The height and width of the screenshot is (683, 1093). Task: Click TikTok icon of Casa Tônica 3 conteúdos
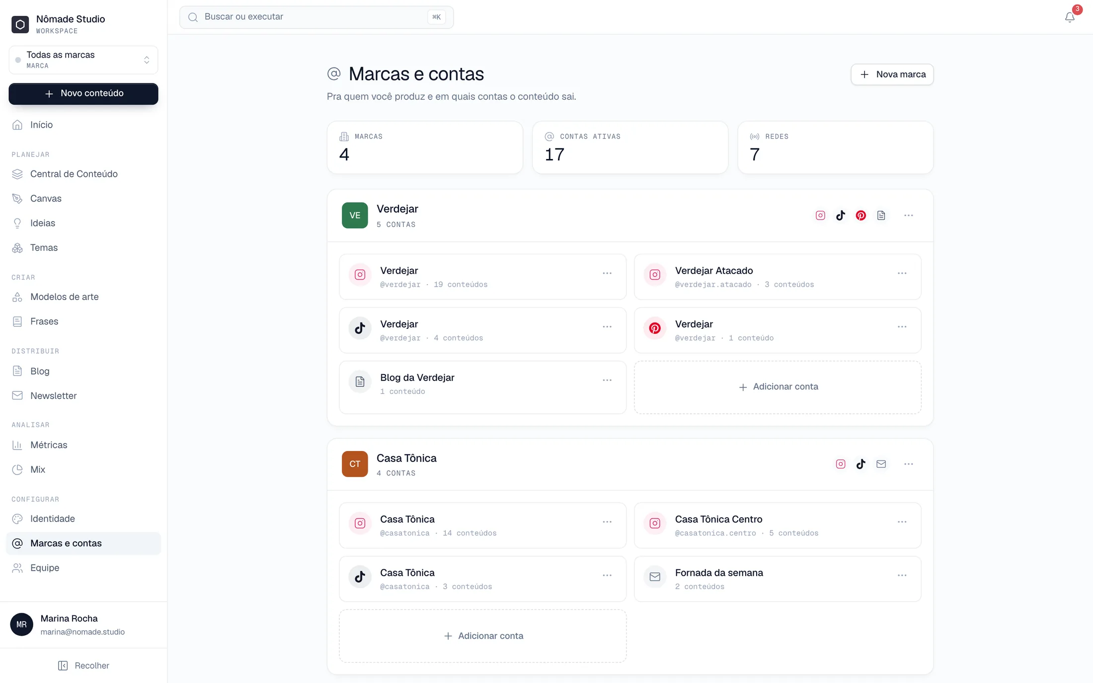[x=360, y=577]
